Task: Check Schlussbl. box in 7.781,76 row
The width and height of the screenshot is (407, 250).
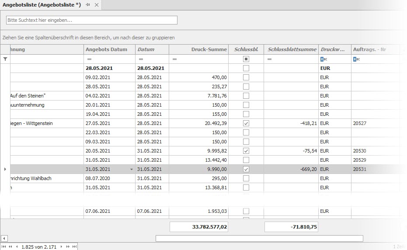Action: [246, 96]
